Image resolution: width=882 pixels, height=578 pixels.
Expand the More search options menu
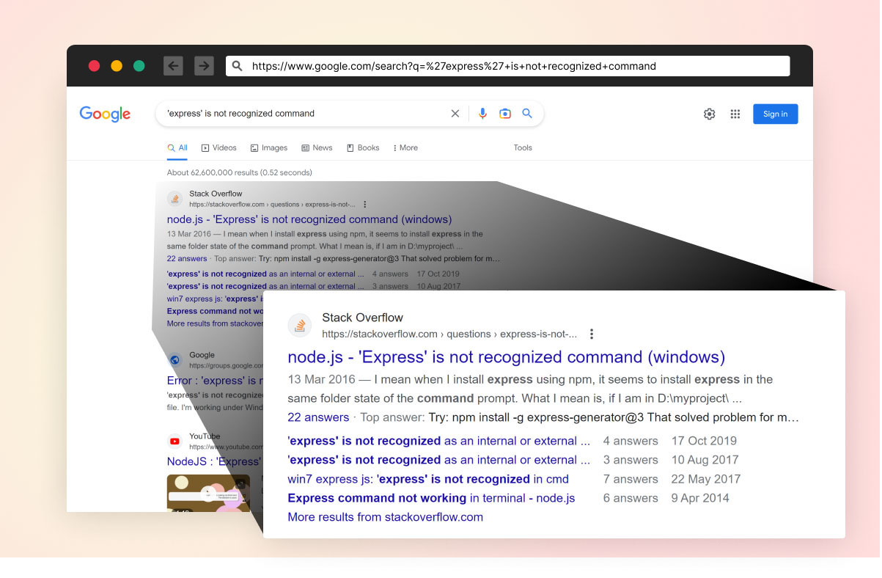(x=405, y=148)
